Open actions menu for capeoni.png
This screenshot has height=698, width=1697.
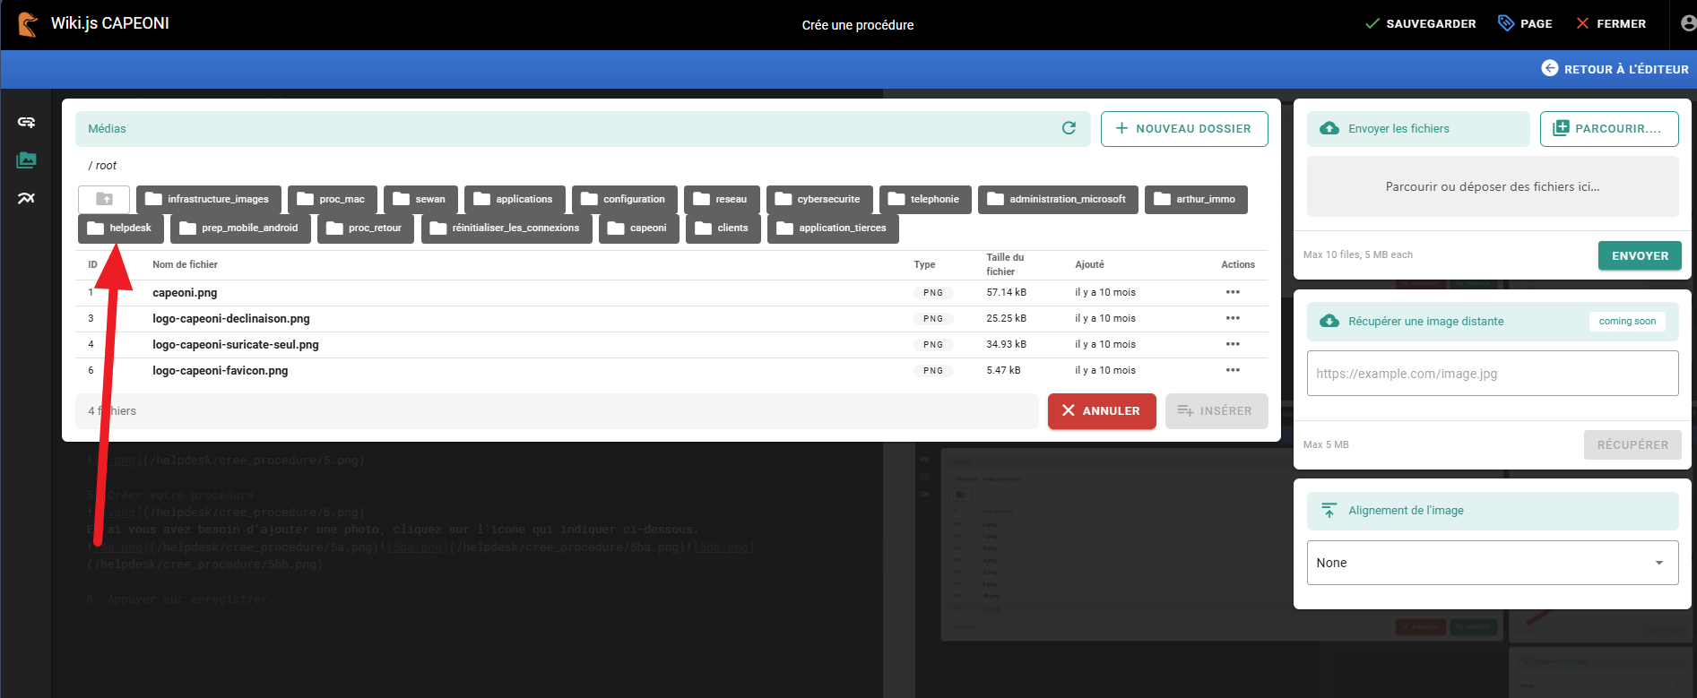click(x=1233, y=292)
